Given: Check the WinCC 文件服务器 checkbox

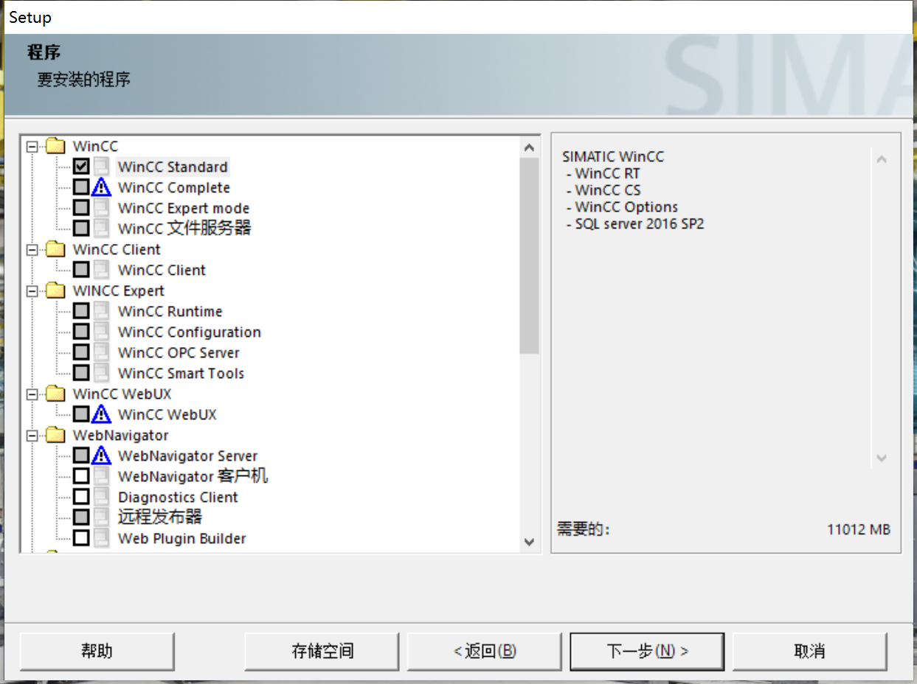Looking at the screenshot, I should 81,228.
